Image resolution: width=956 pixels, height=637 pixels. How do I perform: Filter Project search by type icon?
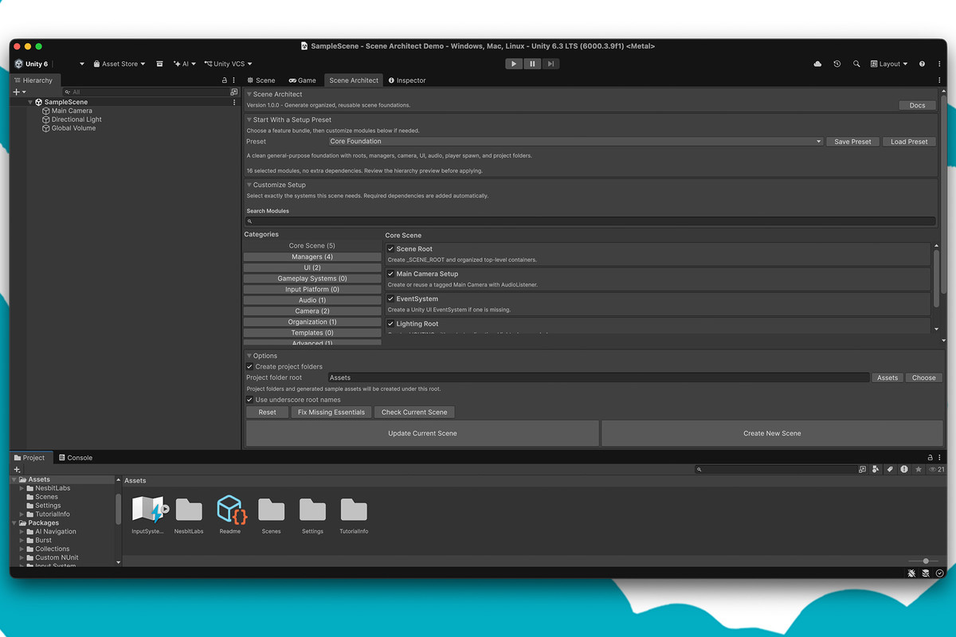(876, 470)
